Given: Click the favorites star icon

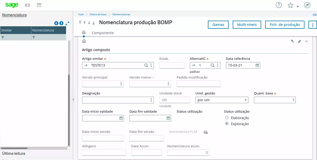Looking at the screenshot, I should coord(290,5).
